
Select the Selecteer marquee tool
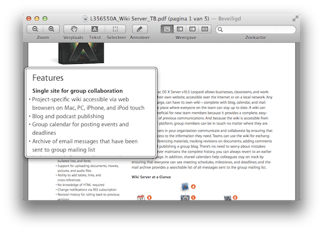click(x=115, y=29)
